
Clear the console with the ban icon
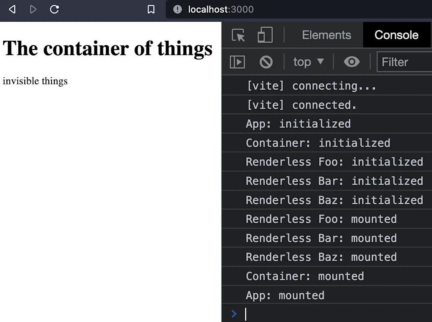tap(266, 62)
